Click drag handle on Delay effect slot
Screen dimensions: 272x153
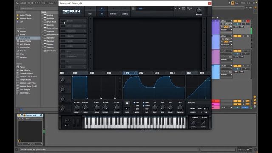85,51
